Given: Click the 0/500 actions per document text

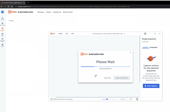Looking at the screenshot, I should click(x=63, y=99).
